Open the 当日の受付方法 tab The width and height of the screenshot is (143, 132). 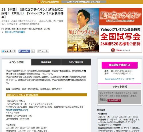pos(76,62)
